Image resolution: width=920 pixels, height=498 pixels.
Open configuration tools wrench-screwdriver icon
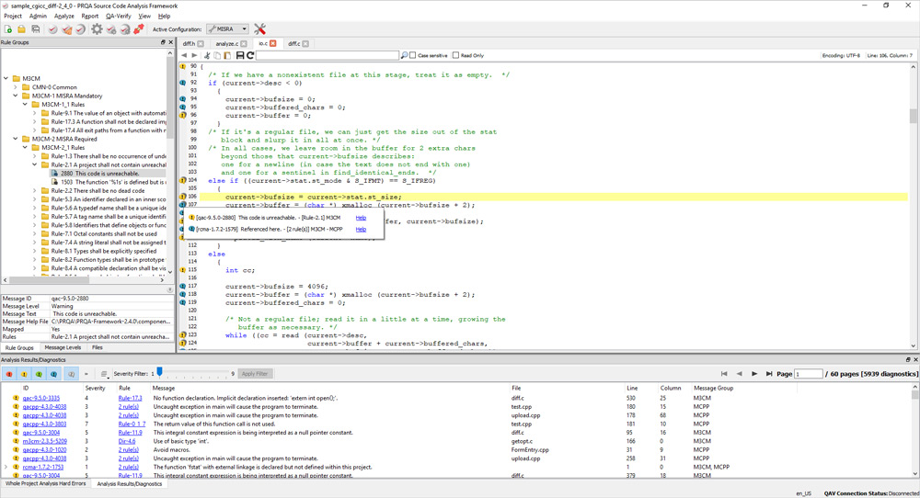[260, 29]
